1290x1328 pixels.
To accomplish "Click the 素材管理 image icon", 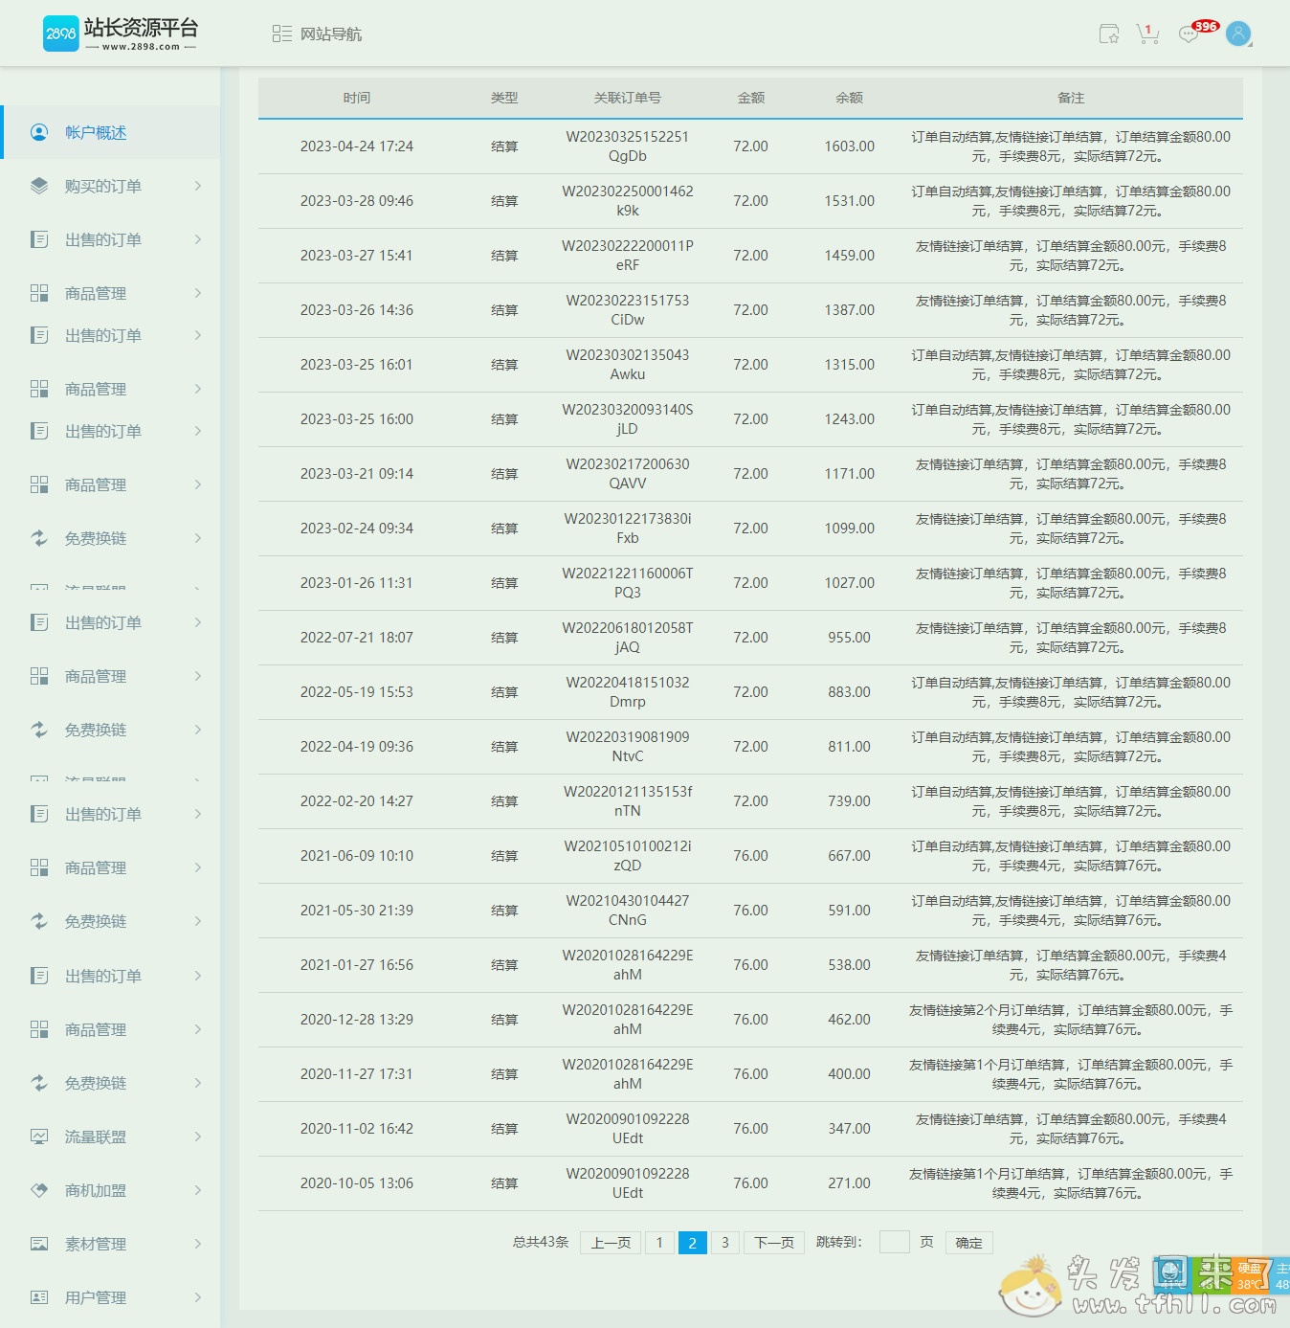I will pyautogui.click(x=39, y=1244).
